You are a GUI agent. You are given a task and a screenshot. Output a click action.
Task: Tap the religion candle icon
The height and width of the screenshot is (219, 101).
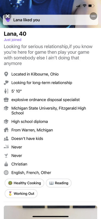6,164
